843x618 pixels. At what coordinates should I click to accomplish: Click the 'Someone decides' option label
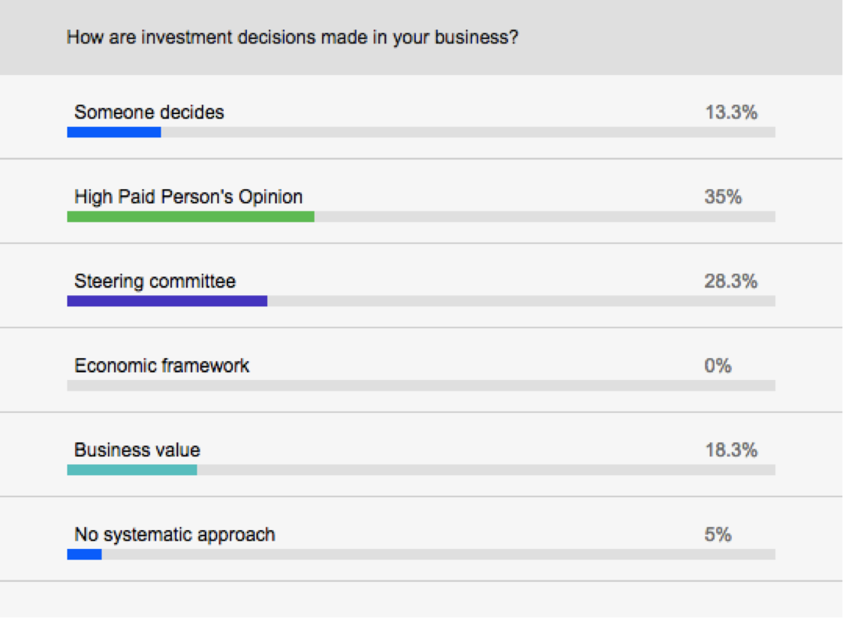pyautogui.click(x=149, y=113)
